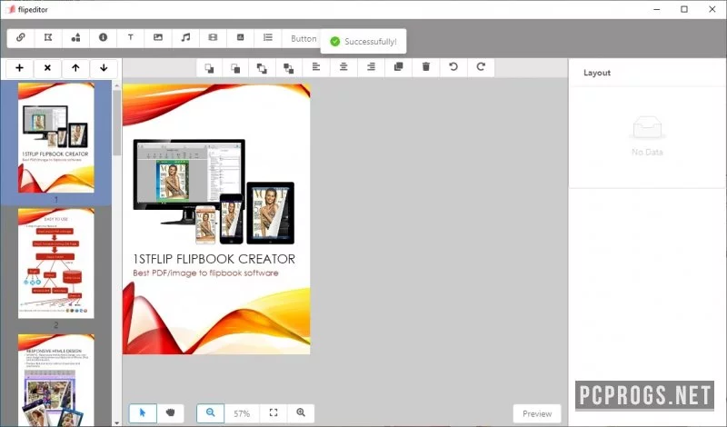Select the flag bookmark tool

click(x=48, y=38)
